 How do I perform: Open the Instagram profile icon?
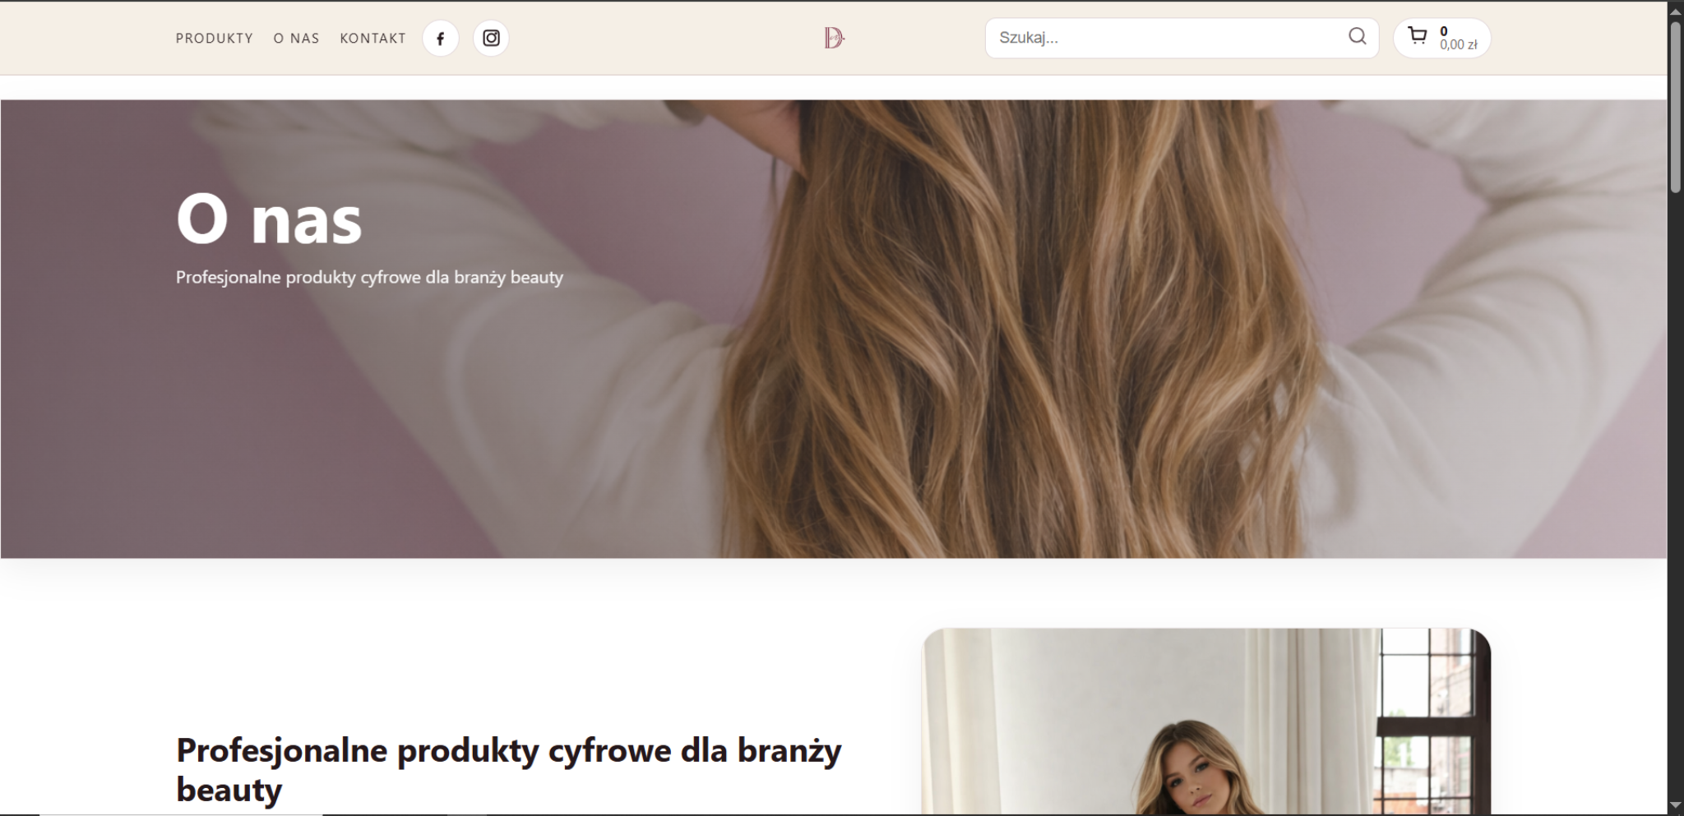pos(491,39)
